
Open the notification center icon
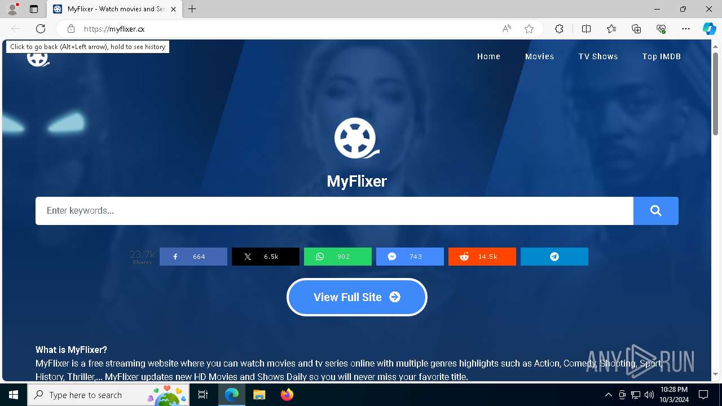click(x=703, y=395)
